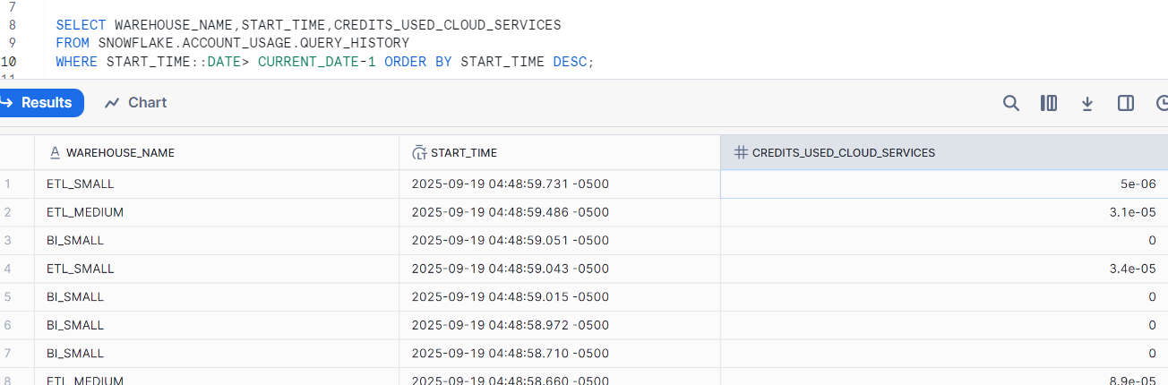This screenshot has width=1168, height=385.
Task: Place cursor on the FROM QUERY_HISTORY line
Action: 232,43
